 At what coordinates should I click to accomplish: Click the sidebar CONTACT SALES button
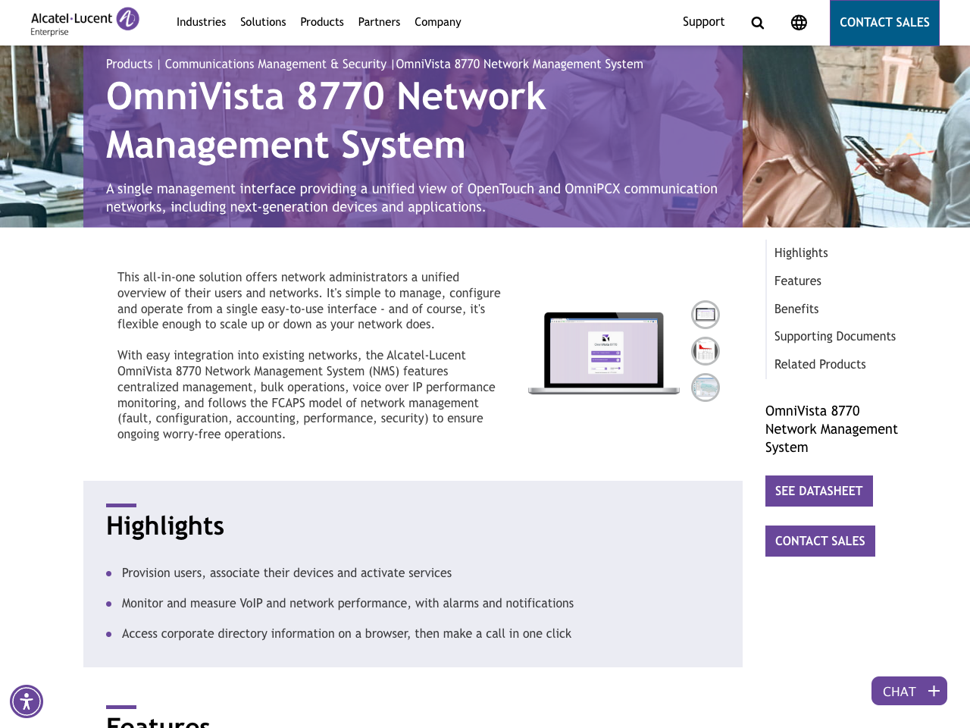pos(820,541)
